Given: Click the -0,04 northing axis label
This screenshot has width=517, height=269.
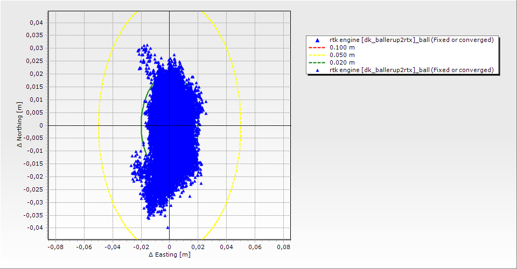Looking at the screenshot, I should [x=35, y=228].
